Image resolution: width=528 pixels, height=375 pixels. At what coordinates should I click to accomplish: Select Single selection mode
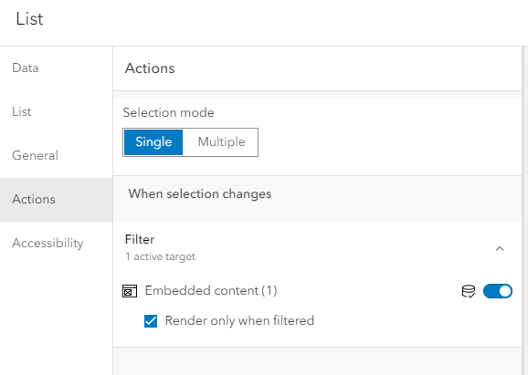coord(153,142)
